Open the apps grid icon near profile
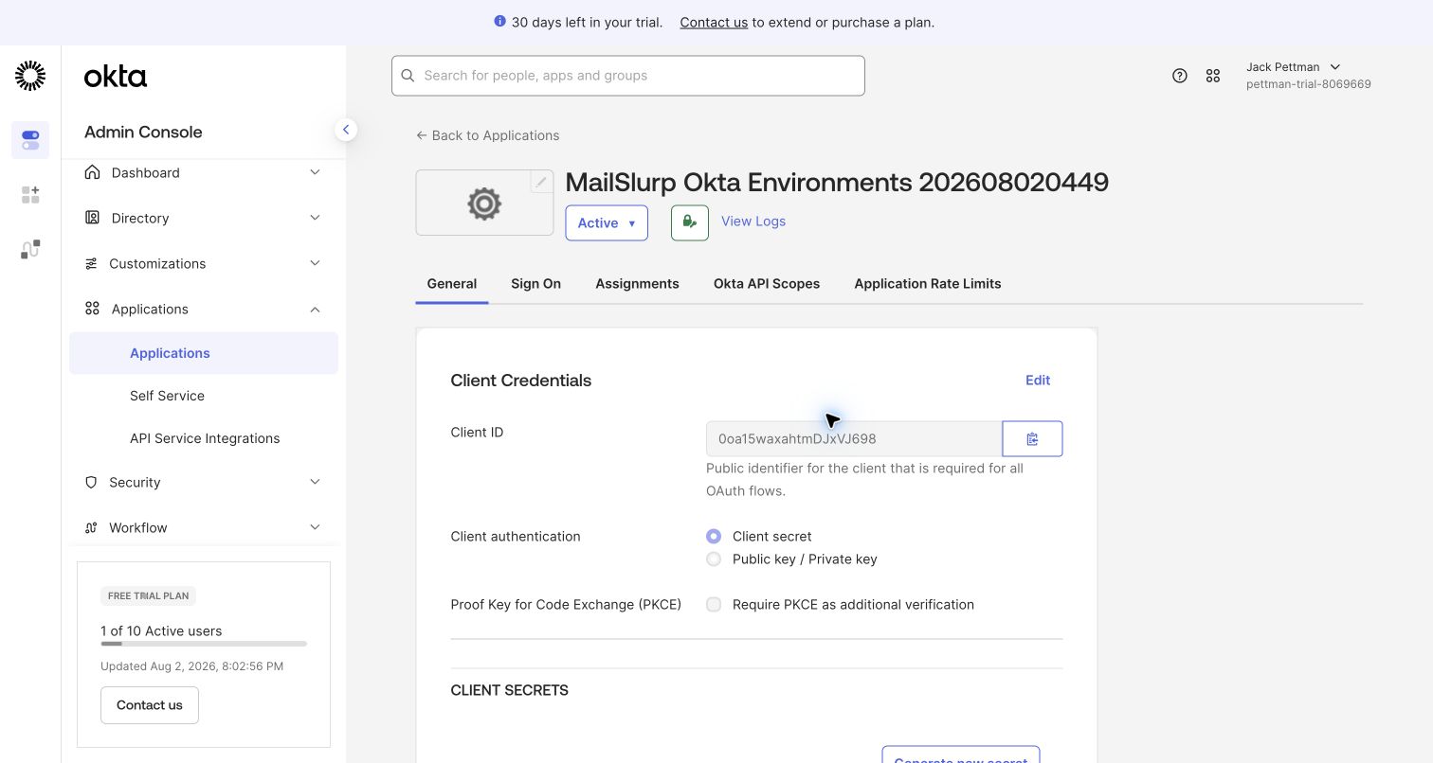Image resolution: width=1433 pixels, height=763 pixels. pos(1213,76)
